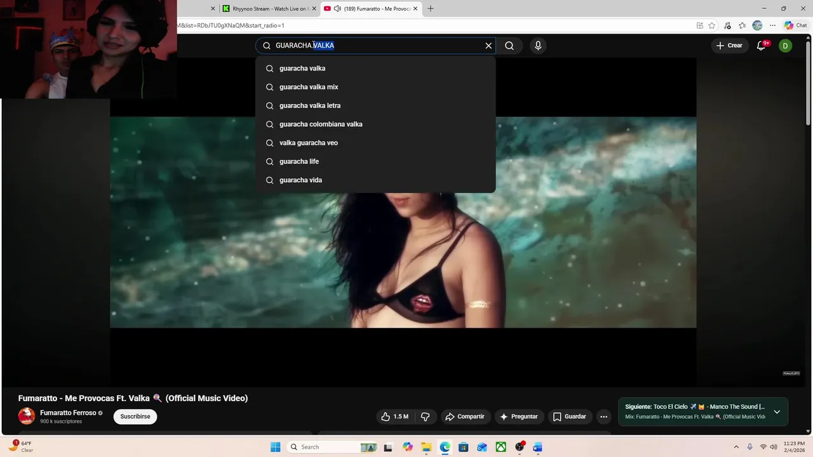The height and width of the screenshot is (457, 813).
Task: Open OBS Studio taskbar icon
Action: (x=520, y=447)
